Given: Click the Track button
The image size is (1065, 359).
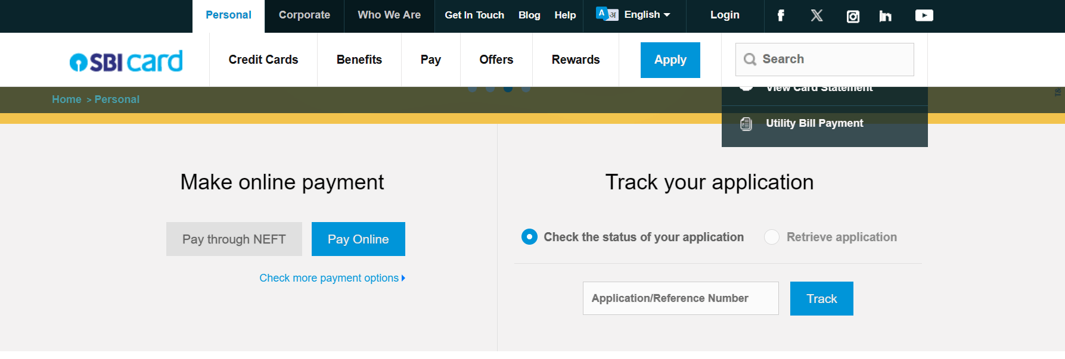Looking at the screenshot, I should [x=822, y=299].
